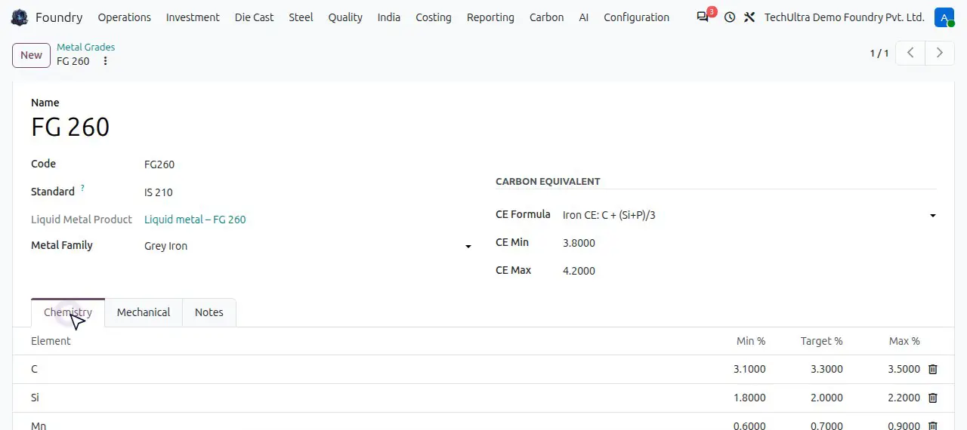The height and width of the screenshot is (430, 967).
Task: Open the developer tools wrench icon
Action: coord(749,17)
